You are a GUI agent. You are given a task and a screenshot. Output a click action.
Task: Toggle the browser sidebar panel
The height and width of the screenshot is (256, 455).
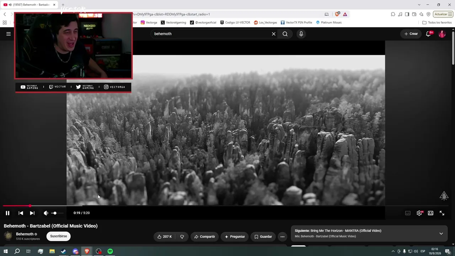pos(407,14)
